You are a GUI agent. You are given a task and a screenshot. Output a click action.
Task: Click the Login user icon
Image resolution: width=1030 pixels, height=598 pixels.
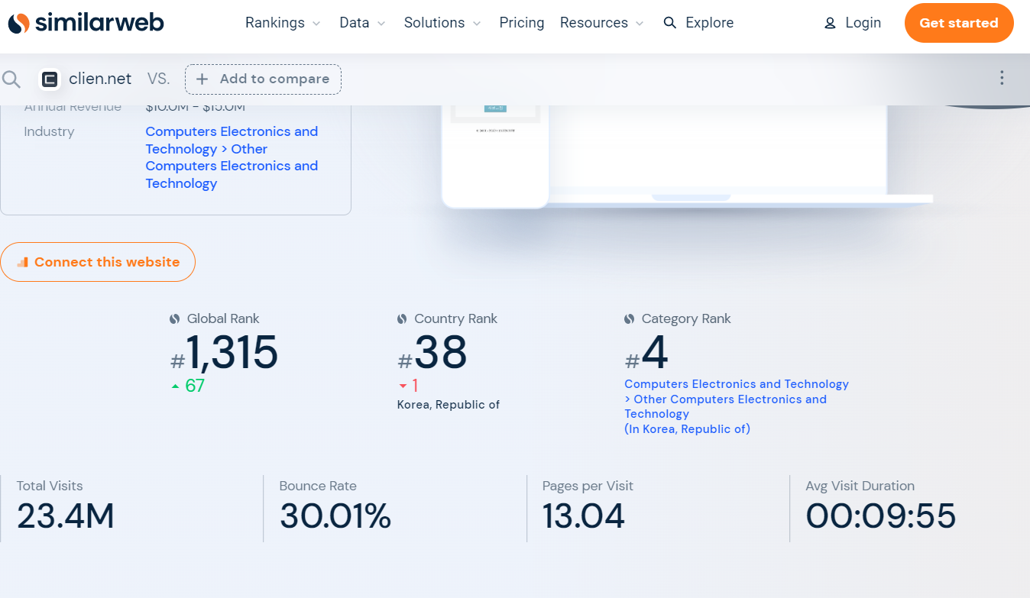[x=830, y=24]
